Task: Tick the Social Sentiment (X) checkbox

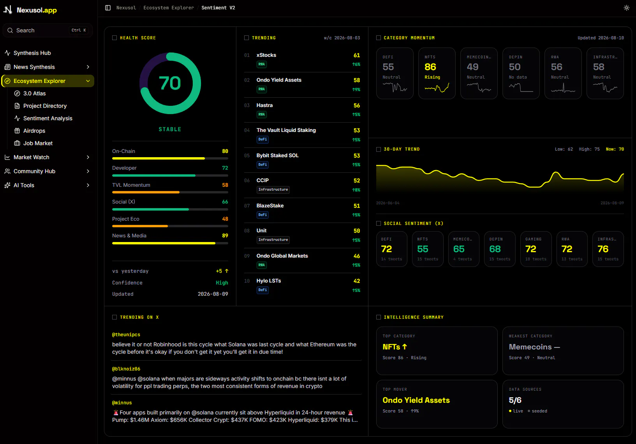Action: click(379, 223)
